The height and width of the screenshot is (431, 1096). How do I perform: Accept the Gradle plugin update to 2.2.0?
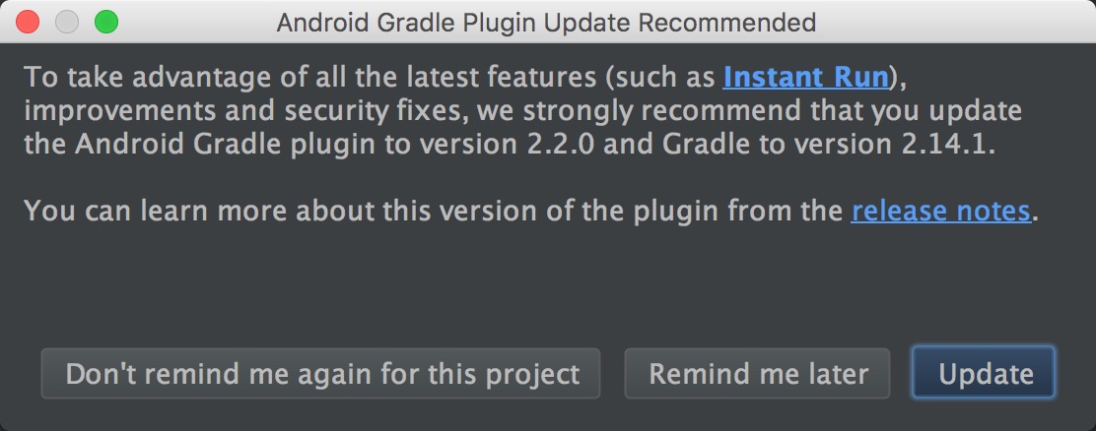tap(985, 374)
